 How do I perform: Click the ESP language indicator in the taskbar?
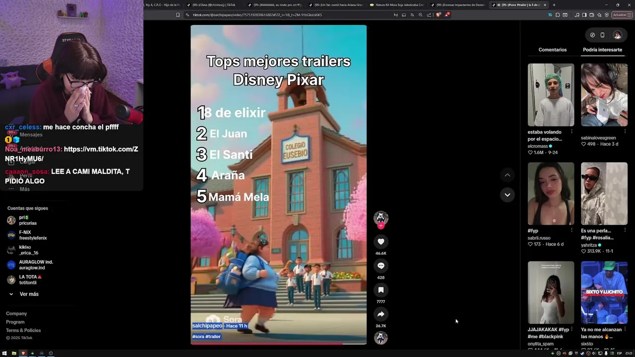(x=619, y=354)
